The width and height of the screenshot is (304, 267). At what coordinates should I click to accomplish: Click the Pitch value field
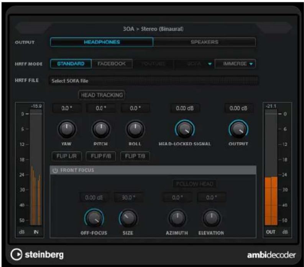pyautogui.click(x=101, y=108)
